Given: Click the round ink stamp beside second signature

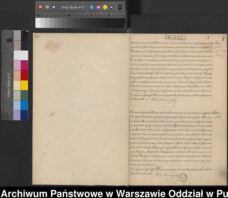Looking at the screenshot, I should [x=183, y=177].
